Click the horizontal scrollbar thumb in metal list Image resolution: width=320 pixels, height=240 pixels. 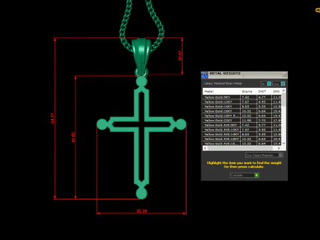tap(240, 148)
